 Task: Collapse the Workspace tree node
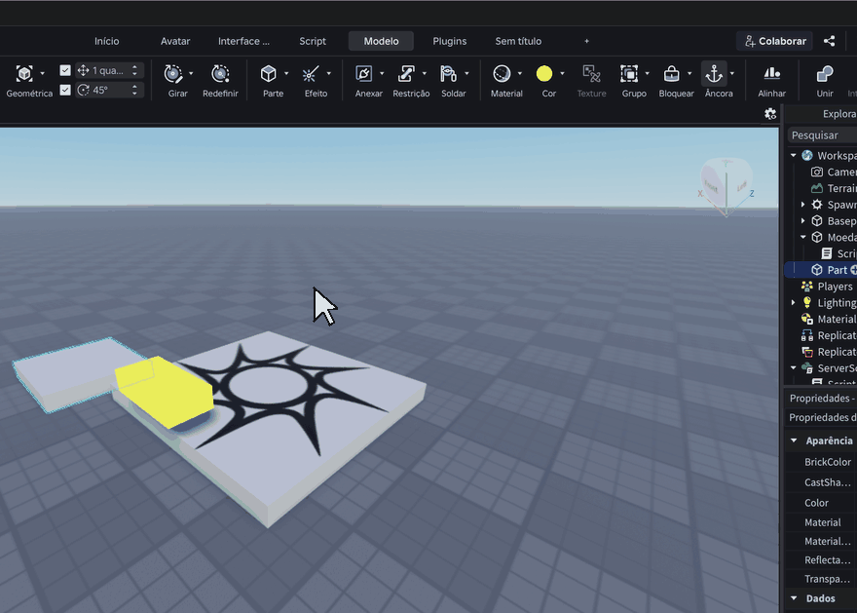794,155
